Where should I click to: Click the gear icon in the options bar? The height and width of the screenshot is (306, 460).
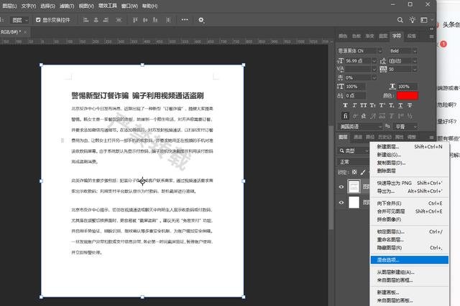click(201, 20)
